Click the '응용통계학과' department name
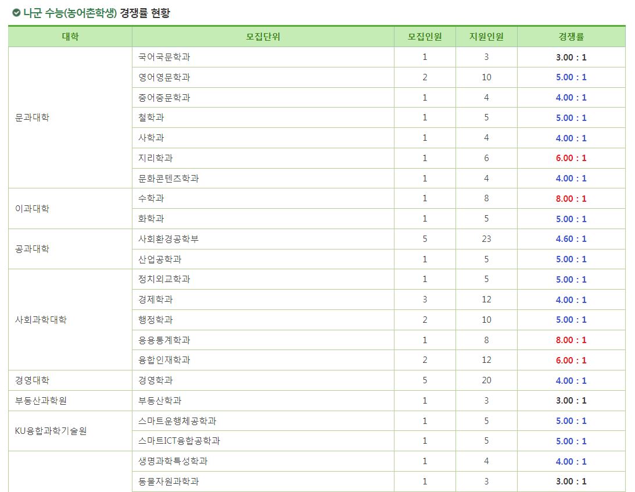This screenshot has height=492, width=635. (x=164, y=340)
